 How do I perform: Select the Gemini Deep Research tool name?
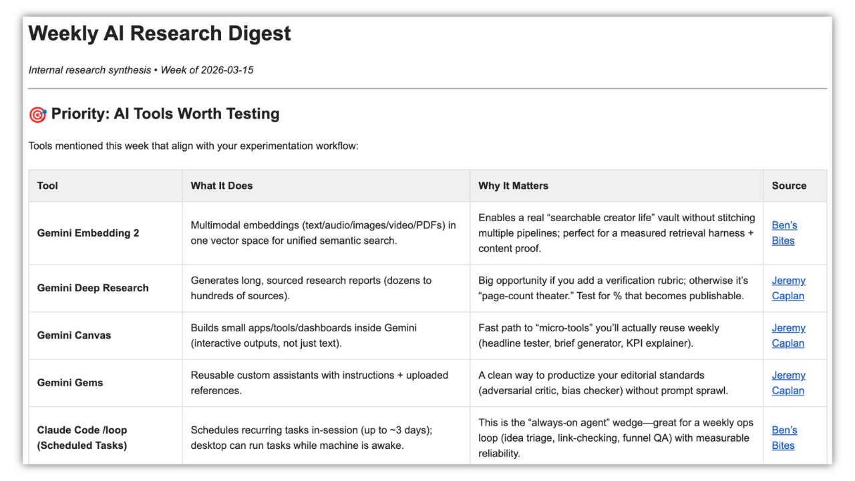(x=93, y=288)
